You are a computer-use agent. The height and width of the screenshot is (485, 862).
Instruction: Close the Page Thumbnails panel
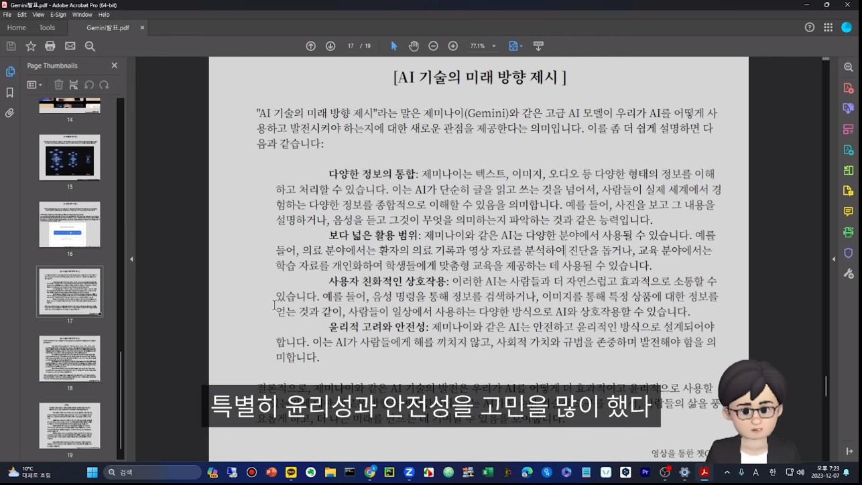coord(115,66)
